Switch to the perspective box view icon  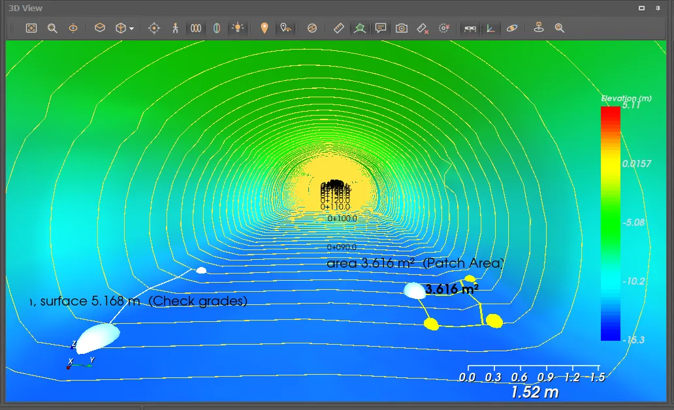(x=100, y=28)
